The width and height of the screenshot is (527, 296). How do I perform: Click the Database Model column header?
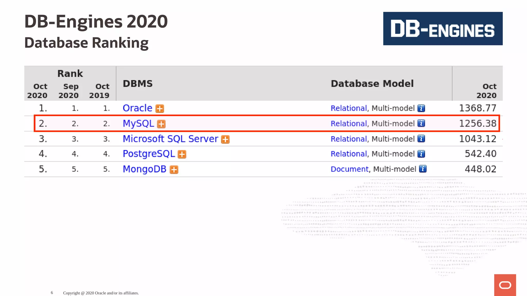[372, 84]
